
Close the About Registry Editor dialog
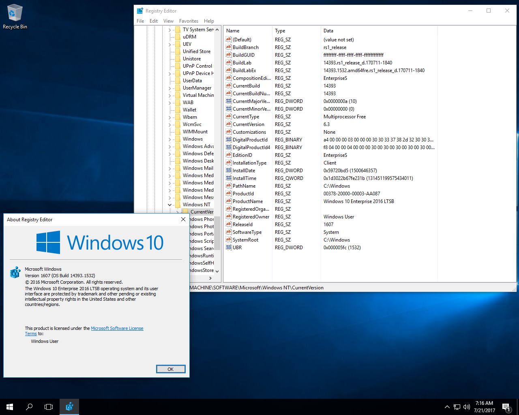[x=183, y=219]
